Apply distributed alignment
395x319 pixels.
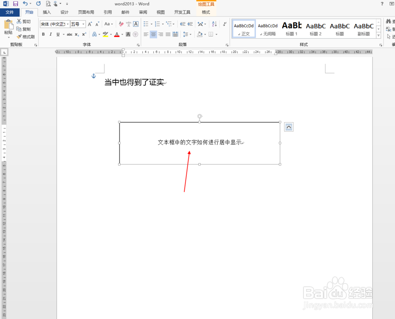click(175, 34)
